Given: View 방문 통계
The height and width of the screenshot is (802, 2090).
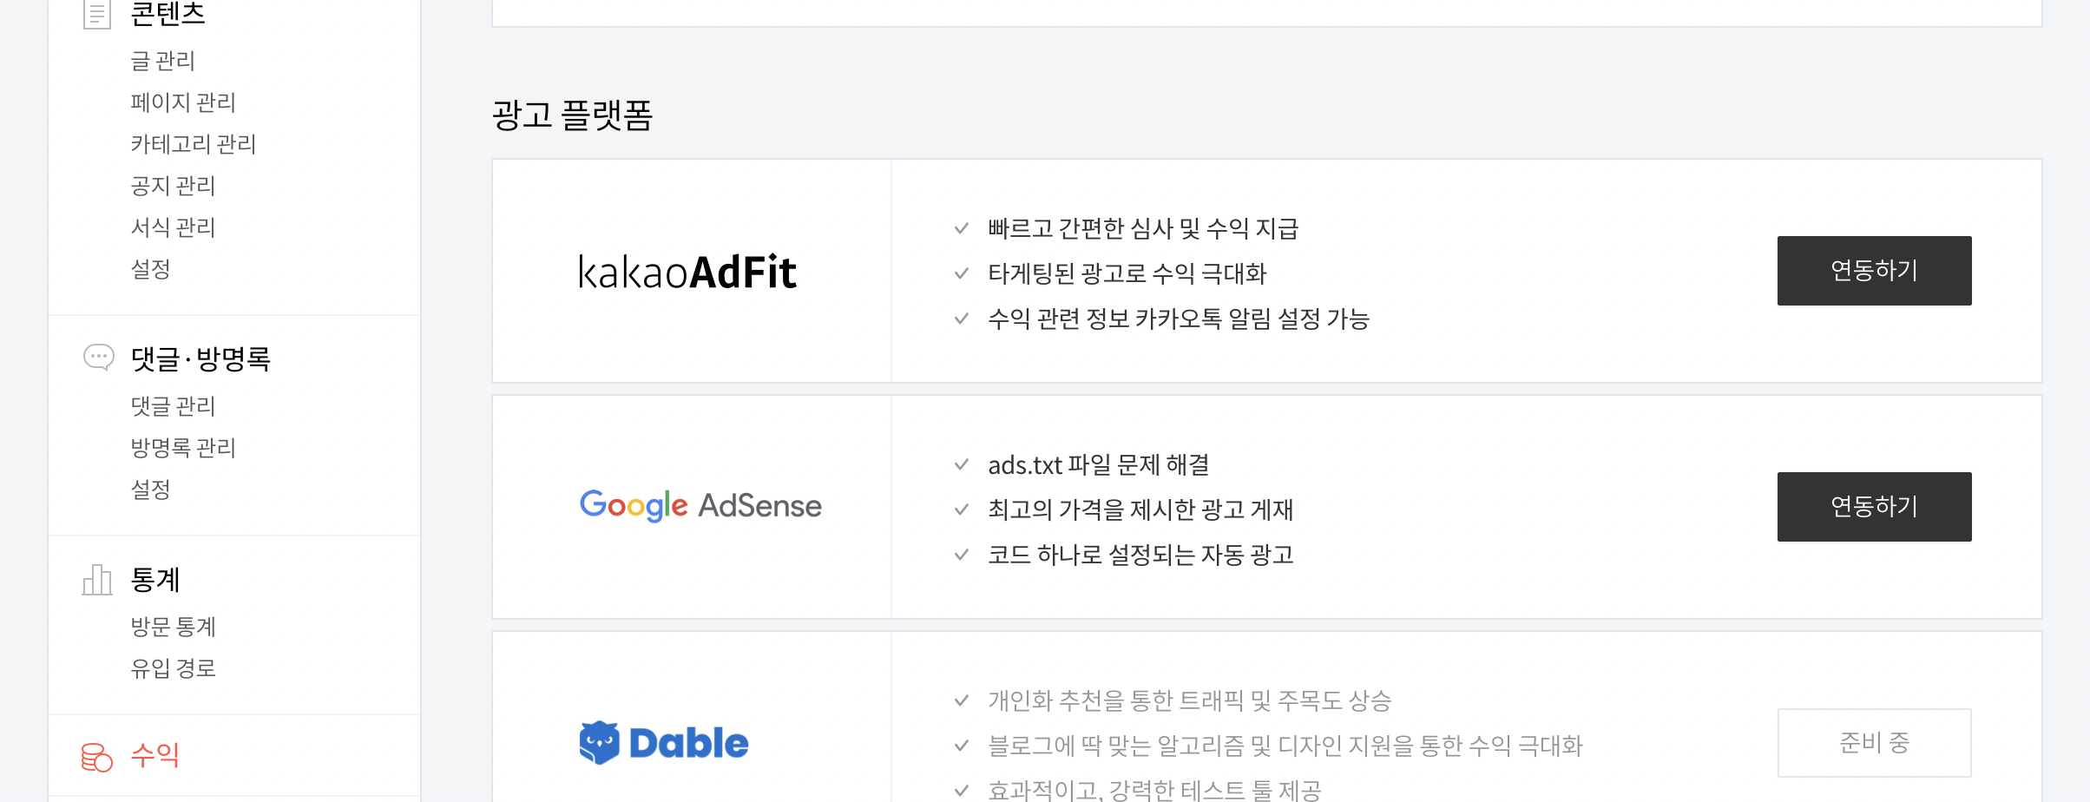Looking at the screenshot, I should pyautogui.click(x=173, y=627).
